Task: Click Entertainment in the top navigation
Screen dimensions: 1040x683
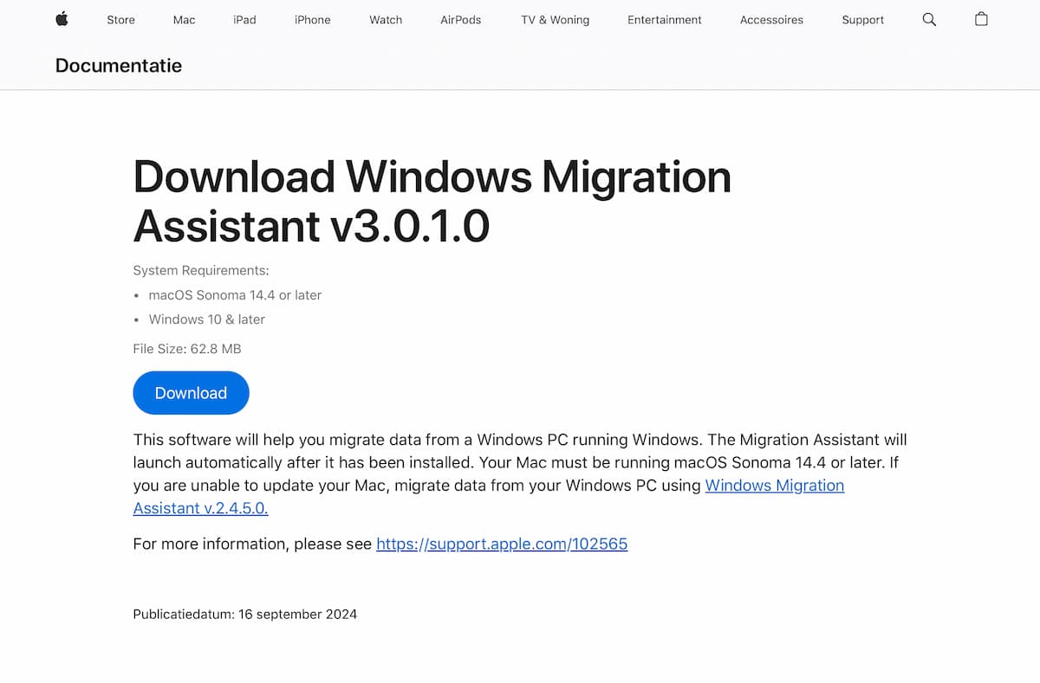Action: pos(665,20)
